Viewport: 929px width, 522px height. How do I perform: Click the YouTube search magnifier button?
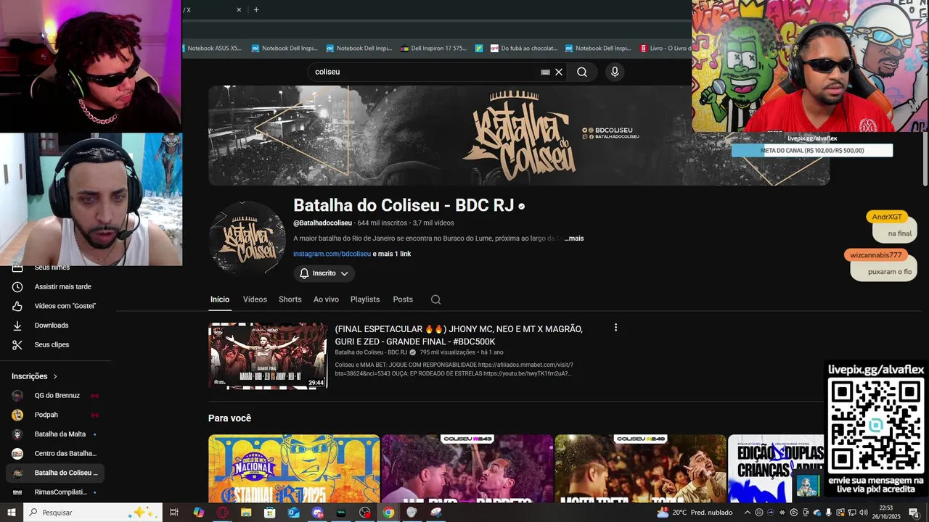click(582, 72)
